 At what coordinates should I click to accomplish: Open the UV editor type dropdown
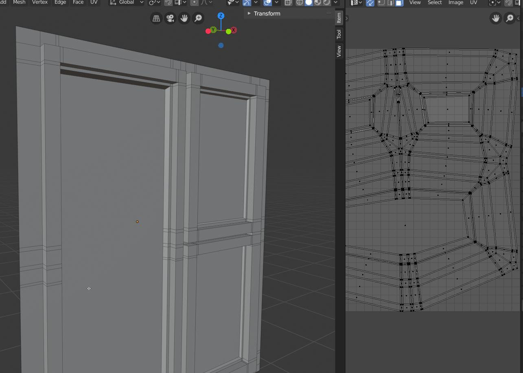click(357, 2)
